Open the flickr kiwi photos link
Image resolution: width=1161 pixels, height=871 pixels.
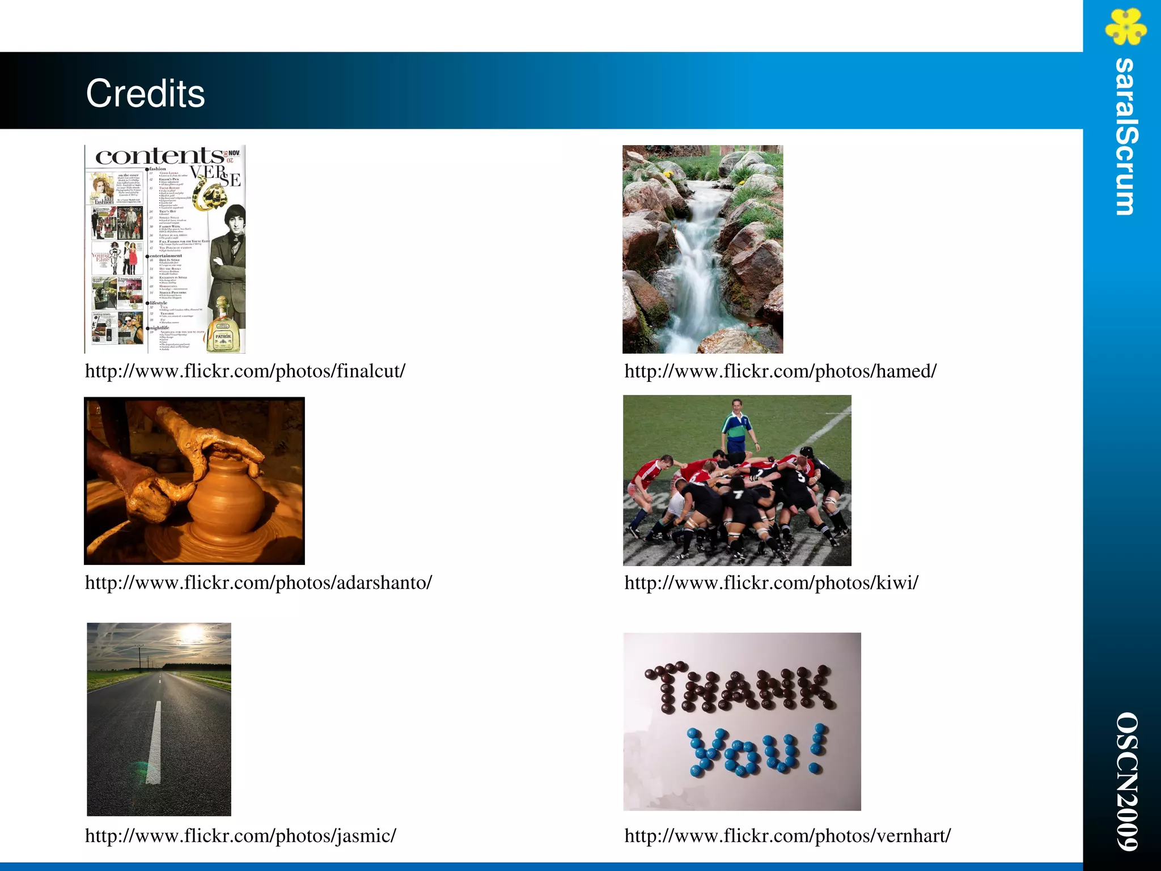point(771,583)
